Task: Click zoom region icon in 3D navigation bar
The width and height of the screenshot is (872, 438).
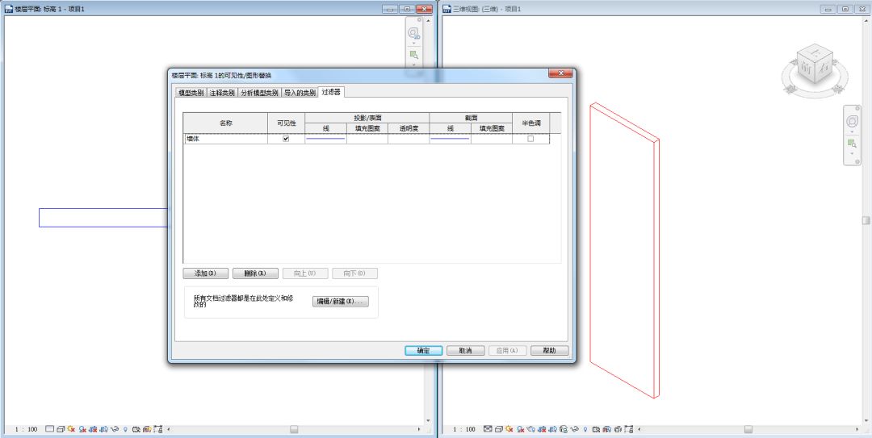Action: (x=852, y=144)
